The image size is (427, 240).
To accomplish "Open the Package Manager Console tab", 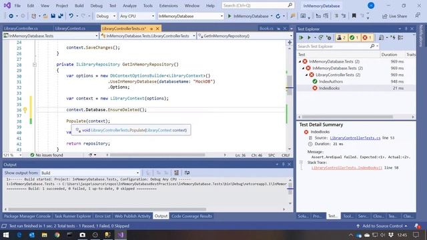I will tap(27, 216).
